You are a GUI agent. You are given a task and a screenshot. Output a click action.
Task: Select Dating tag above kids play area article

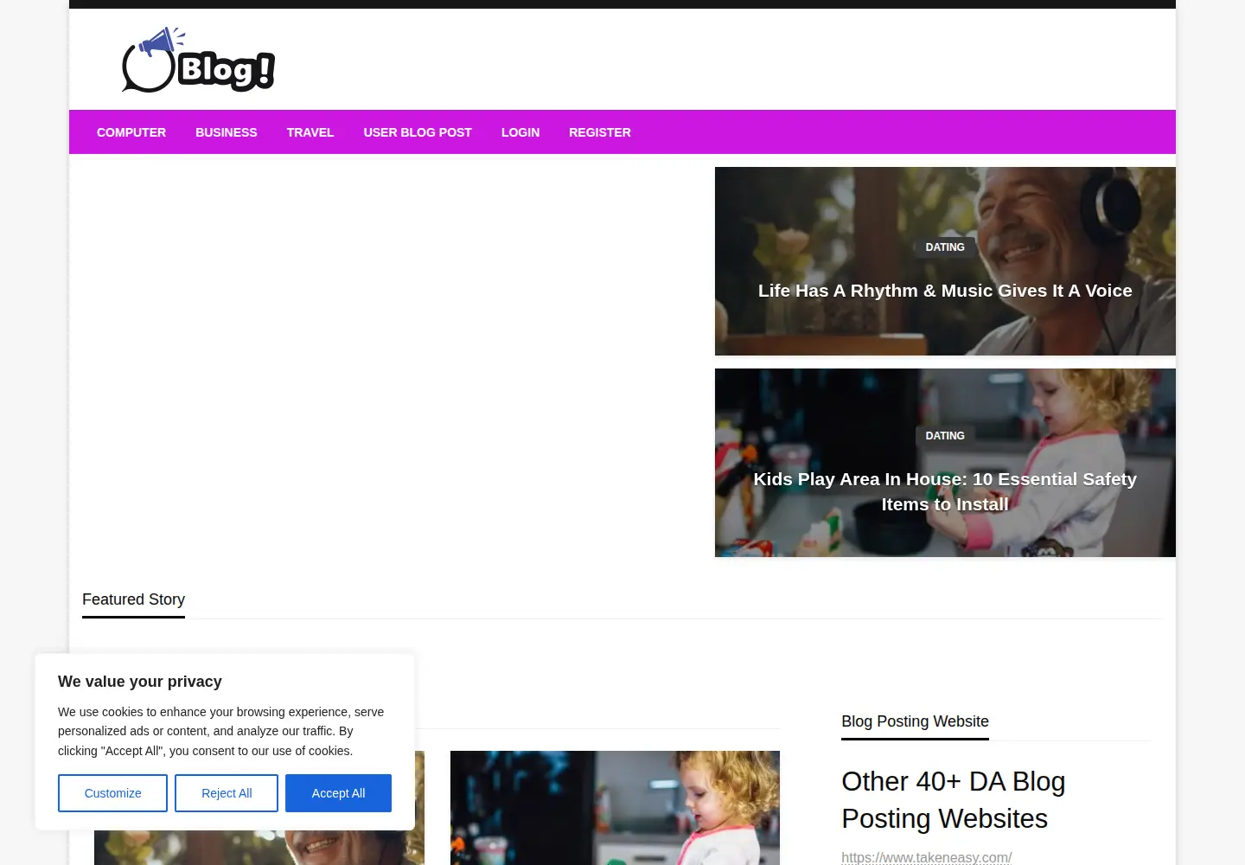[945, 436]
